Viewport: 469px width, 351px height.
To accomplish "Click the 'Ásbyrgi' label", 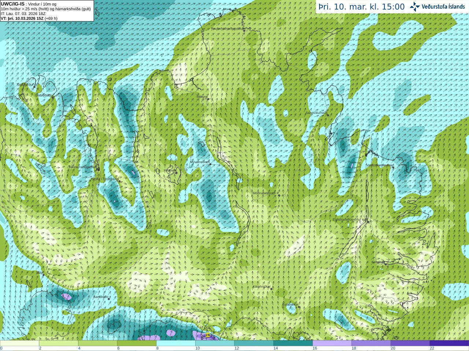I will [202, 97].
